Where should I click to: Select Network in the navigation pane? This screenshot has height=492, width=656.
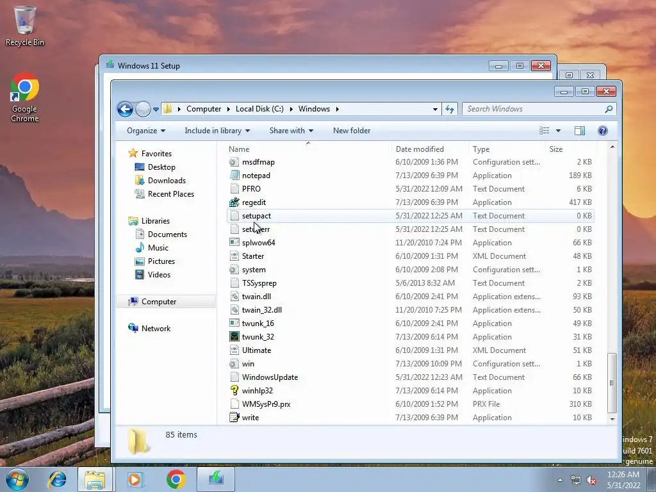tap(156, 329)
